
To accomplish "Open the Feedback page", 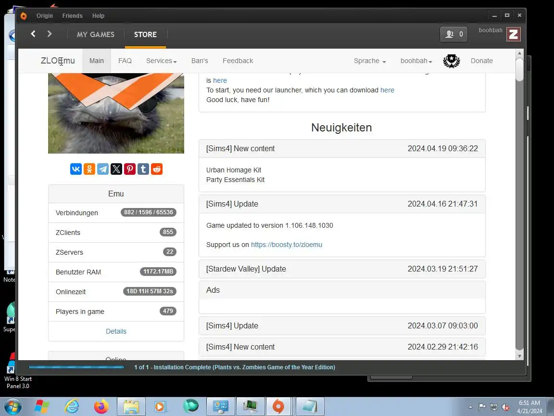I will 238,61.
